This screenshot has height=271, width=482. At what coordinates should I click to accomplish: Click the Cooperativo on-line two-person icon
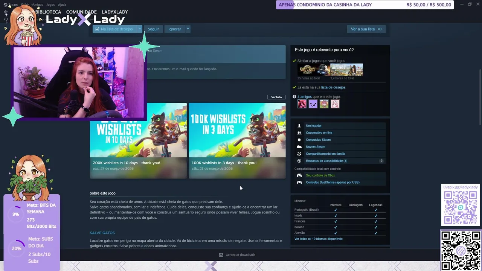299,133
